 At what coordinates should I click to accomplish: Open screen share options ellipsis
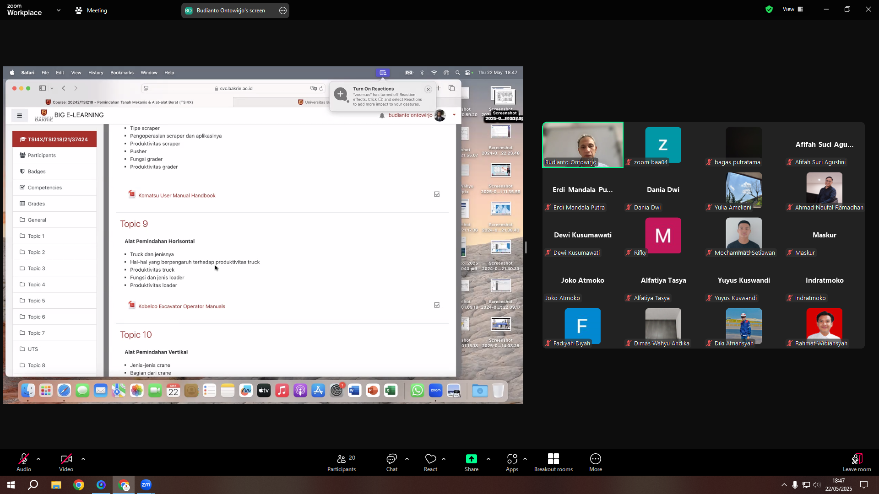[283, 11]
